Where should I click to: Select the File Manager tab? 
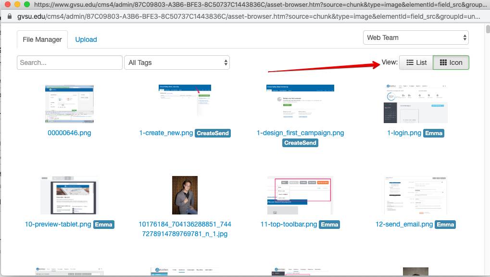click(42, 39)
